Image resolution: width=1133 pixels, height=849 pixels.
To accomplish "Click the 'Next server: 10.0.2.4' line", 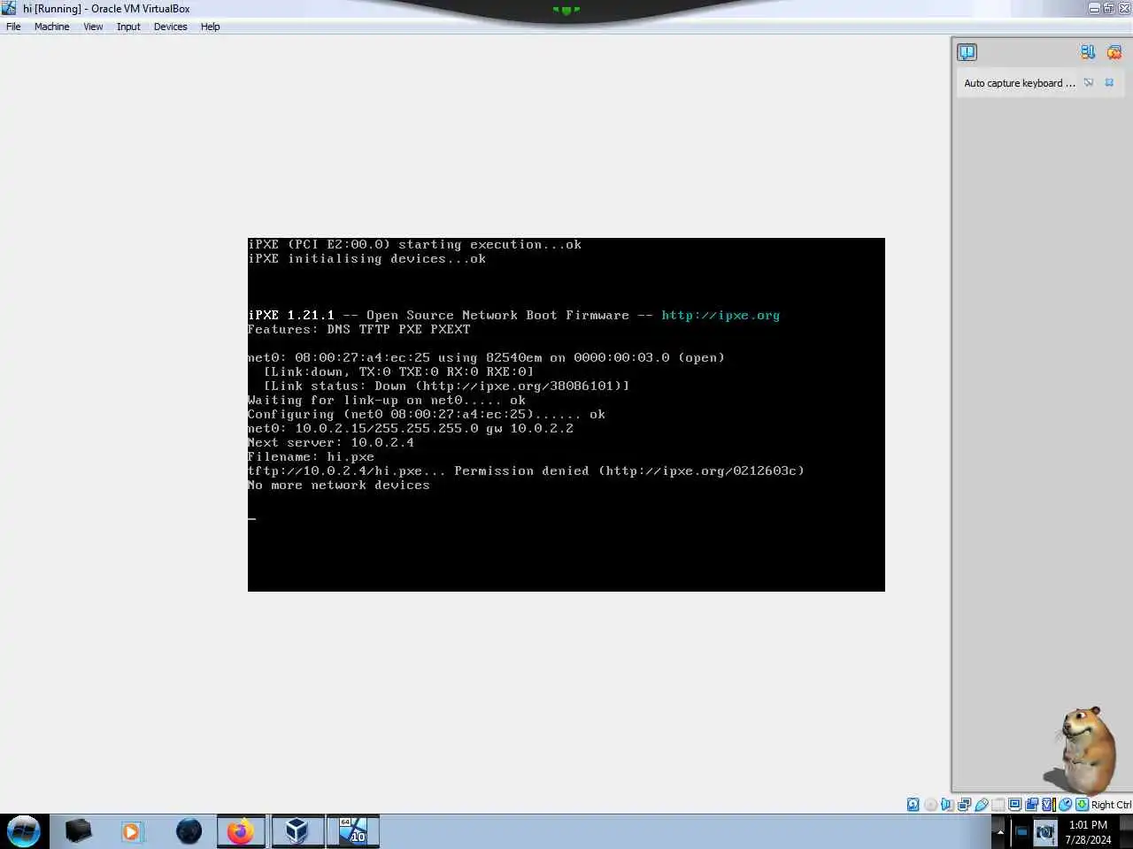I will click(331, 442).
